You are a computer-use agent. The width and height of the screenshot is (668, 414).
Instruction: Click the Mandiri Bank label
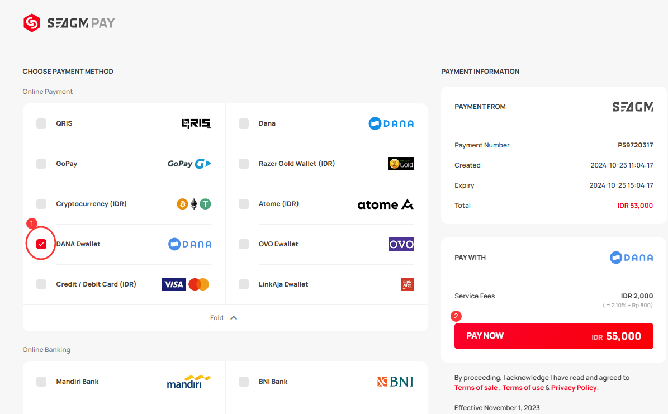(77, 382)
